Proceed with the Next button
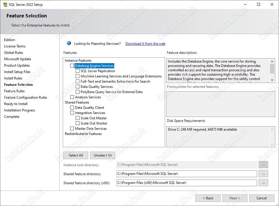The width and height of the screenshot is (279, 206). pos(235,198)
